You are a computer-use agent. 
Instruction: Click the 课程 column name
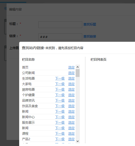click(25, 134)
